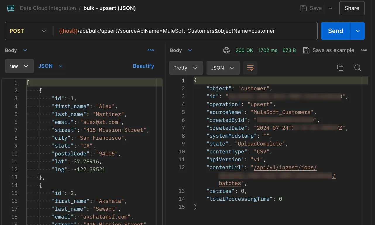This screenshot has width=375, height=225.
Task: Click the "Alex" first_name value
Action: [x=106, y=106]
